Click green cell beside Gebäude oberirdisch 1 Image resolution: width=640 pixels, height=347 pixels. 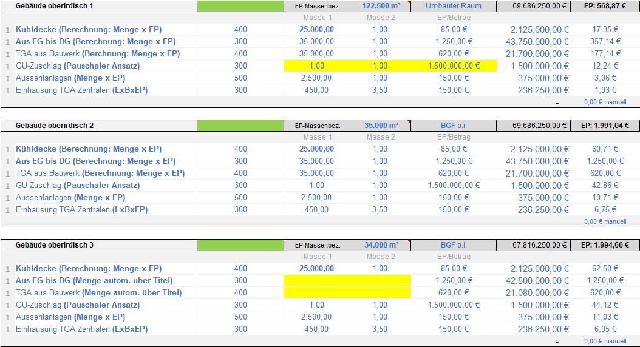240,6
